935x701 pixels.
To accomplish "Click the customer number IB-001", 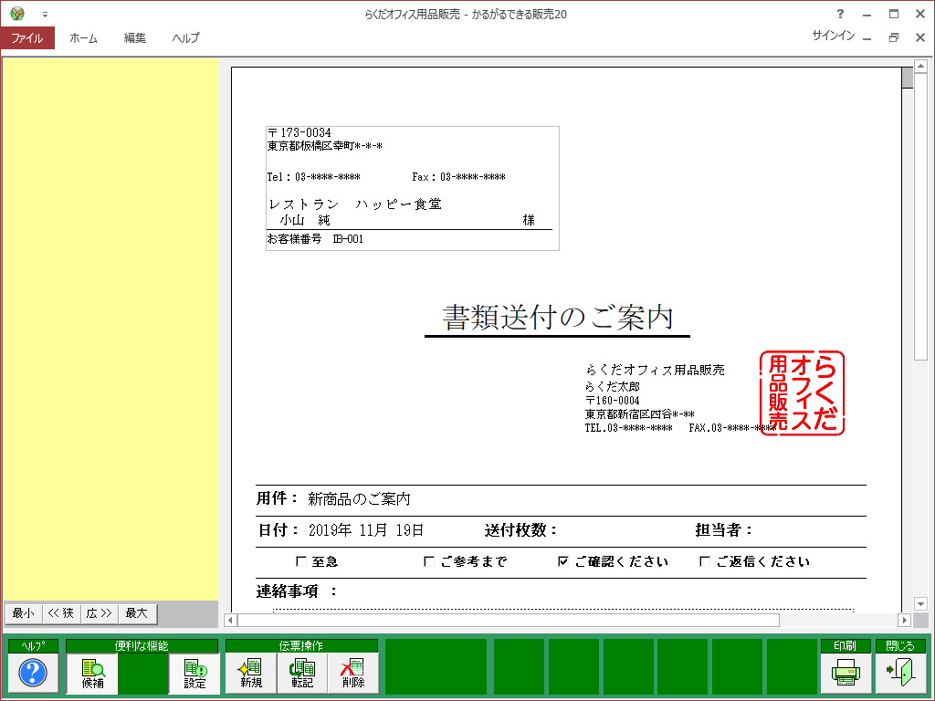I will tap(348, 239).
